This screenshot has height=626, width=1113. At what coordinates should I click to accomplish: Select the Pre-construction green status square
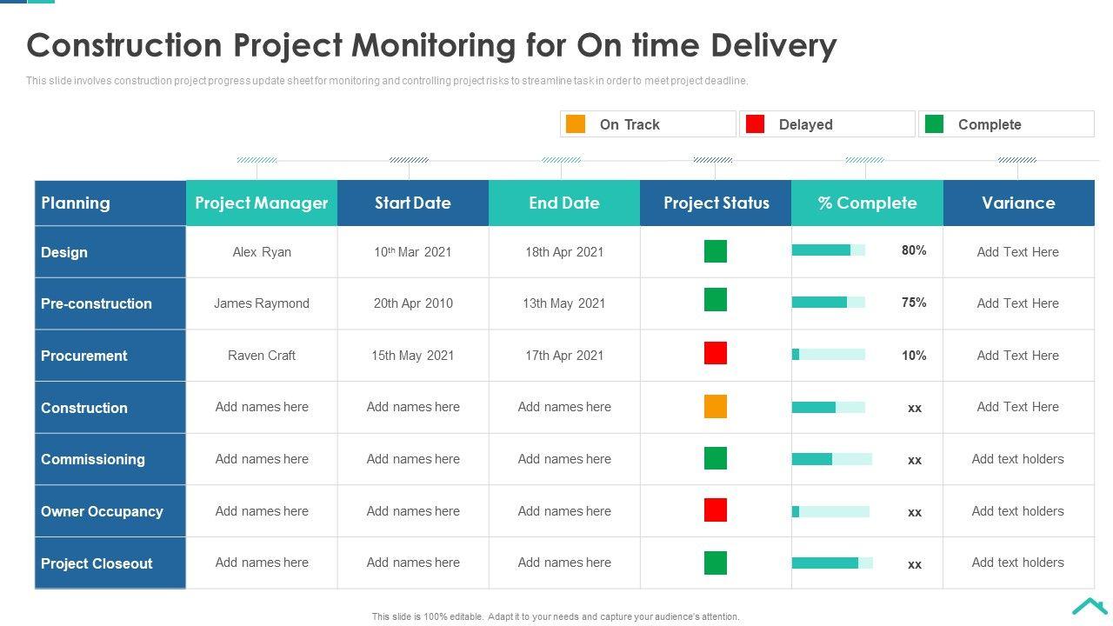click(715, 300)
